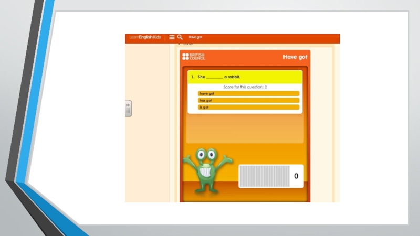This screenshot has width=420, height=236.
Task: Click the green alien mascot
Action: 206,170
